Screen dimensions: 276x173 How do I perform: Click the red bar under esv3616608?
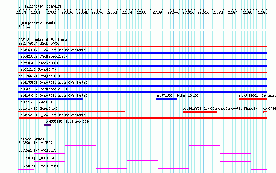coord(200,112)
